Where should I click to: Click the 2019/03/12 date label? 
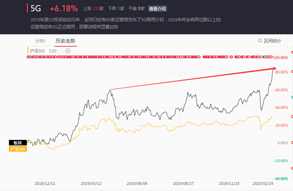pos(91,184)
